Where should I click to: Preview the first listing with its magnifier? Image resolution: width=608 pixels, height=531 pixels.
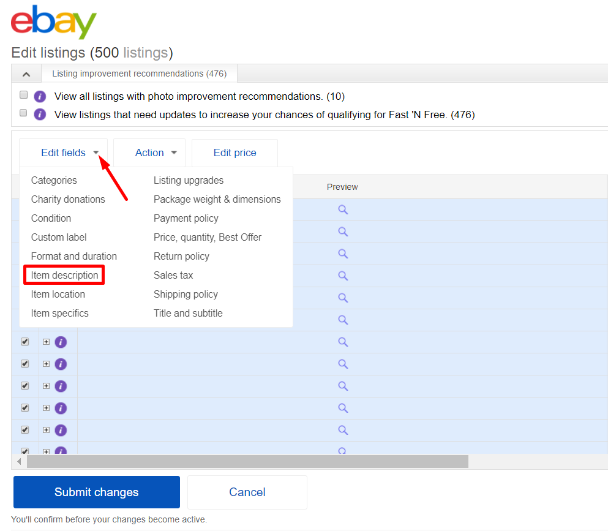[x=343, y=210]
